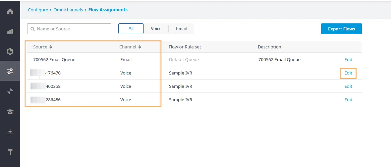Open the graduation cap sidebar icon
391x167 pixels.
click(x=10, y=112)
